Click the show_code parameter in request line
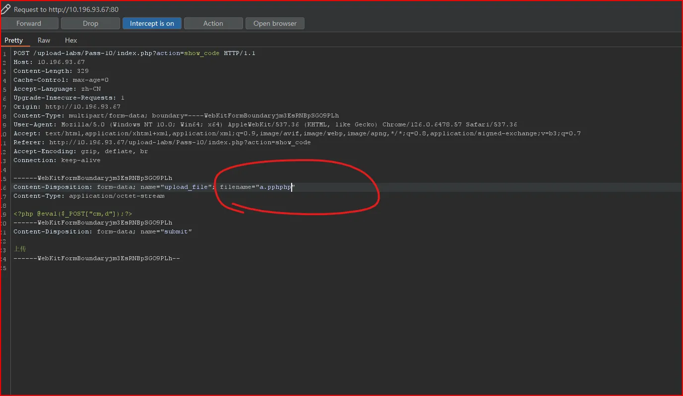Image resolution: width=683 pixels, height=396 pixels. [x=202, y=53]
